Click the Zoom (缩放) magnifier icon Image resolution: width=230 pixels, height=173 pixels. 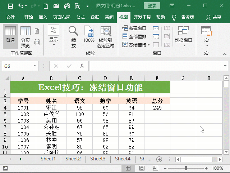click(x=73, y=37)
